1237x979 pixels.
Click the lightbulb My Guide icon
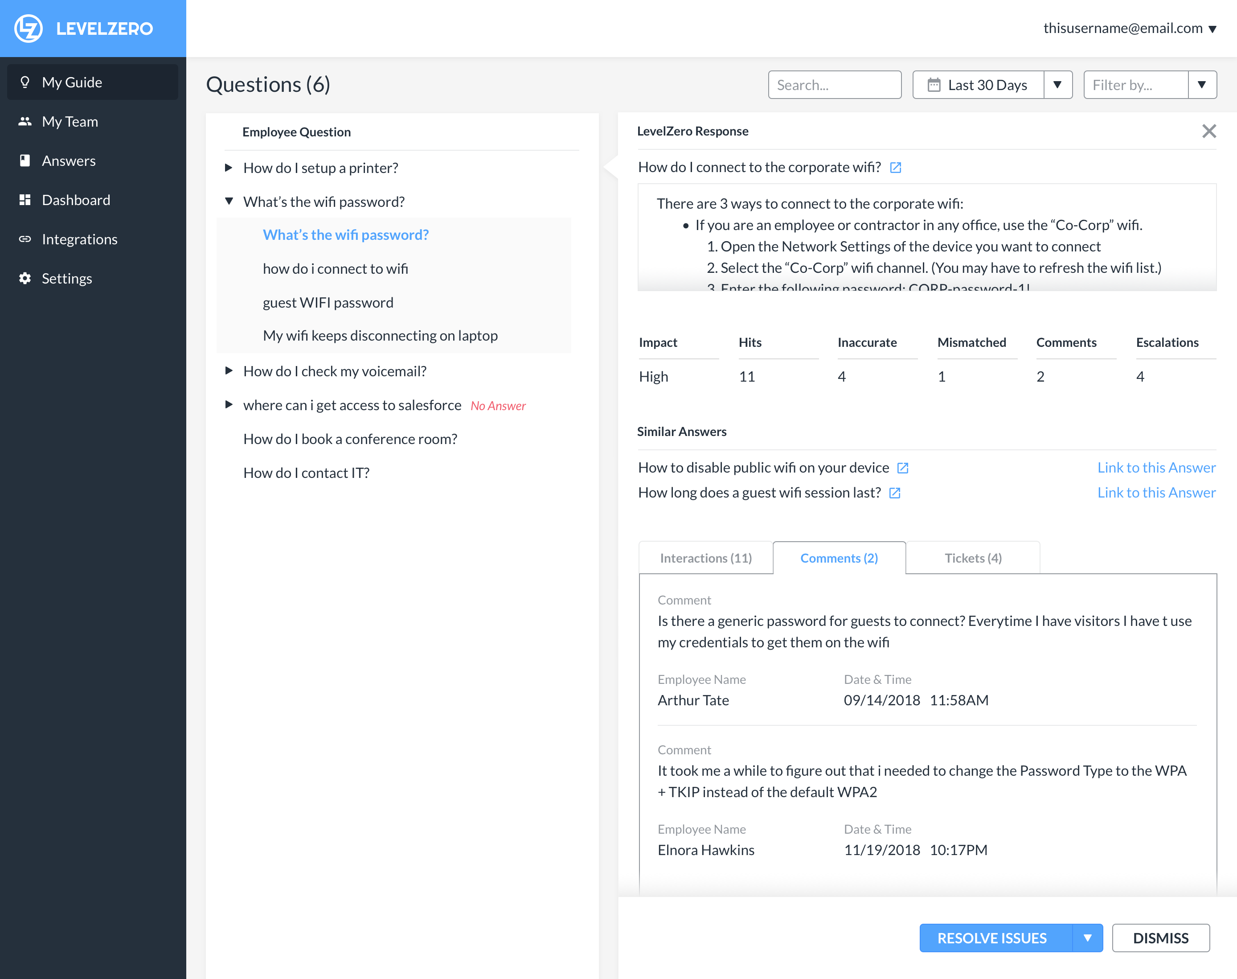(x=25, y=82)
